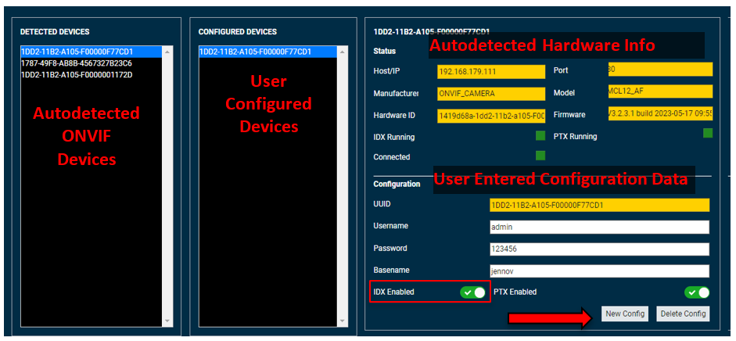This screenshot has height=341, width=736.
Task: Click the Port field
Action: [659, 69]
